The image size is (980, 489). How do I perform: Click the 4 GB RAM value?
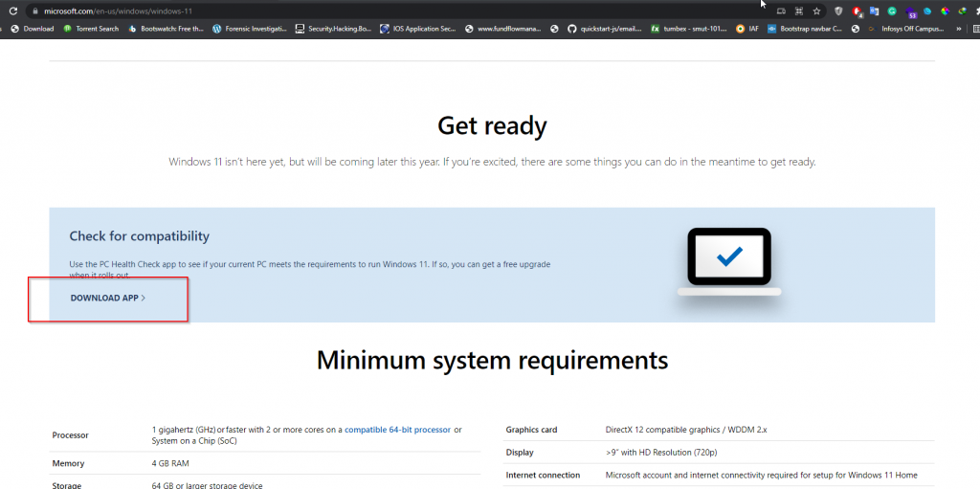(x=170, y=463)
